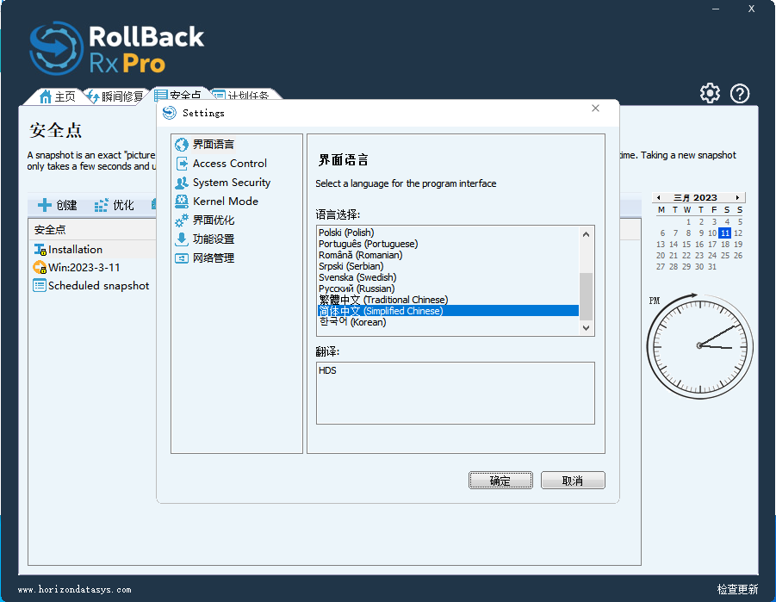The image size is (776, 602).
Task: Select day 11 in the calendar
Action: coord(725,233)
